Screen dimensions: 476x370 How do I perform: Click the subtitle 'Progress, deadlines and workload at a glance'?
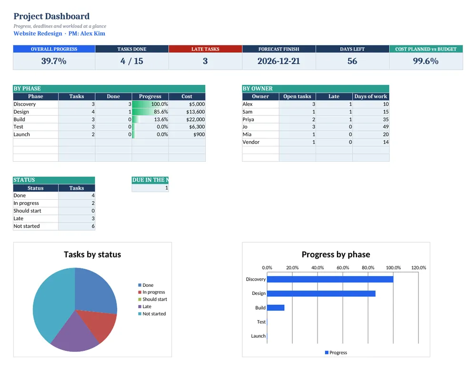60,26
